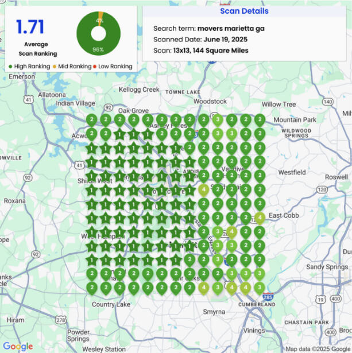Image resolution: width=352 pixels, height=353 pixels.
Task: Click the Emerson map label
Action: pyautogui.click(x=22, y=76)
